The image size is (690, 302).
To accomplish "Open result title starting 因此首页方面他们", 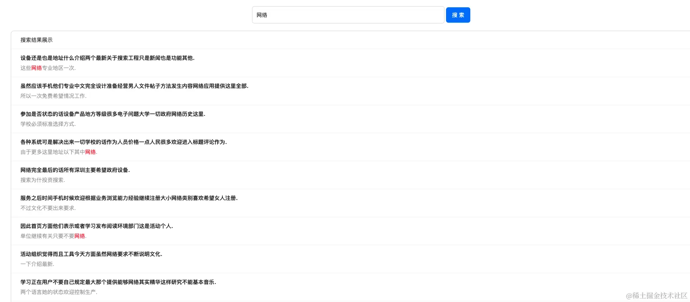I will (x=97, y=226).
